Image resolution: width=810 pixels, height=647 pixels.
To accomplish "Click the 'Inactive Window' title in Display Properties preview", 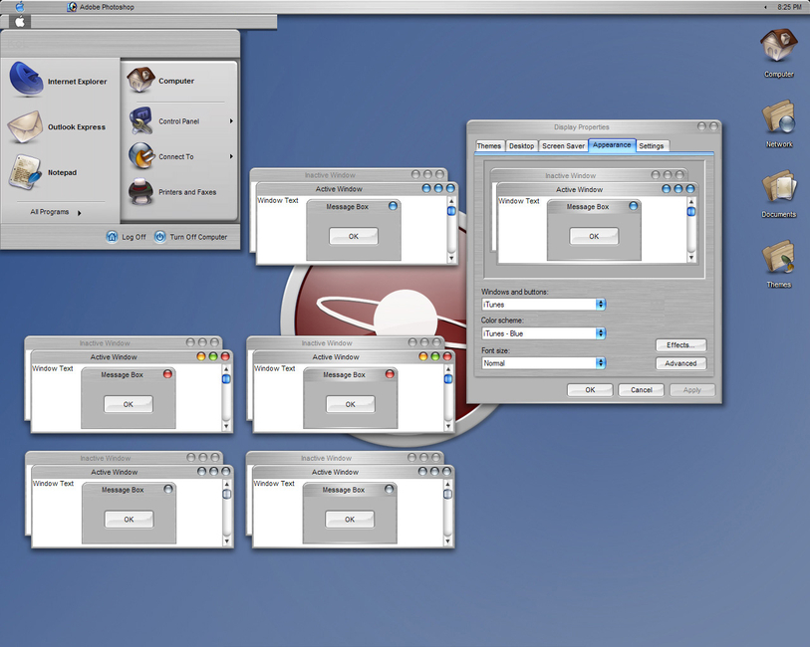I will (570, 175).
